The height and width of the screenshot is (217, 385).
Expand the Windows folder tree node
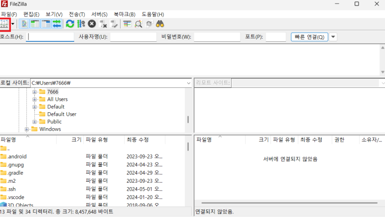click(26, 129)
